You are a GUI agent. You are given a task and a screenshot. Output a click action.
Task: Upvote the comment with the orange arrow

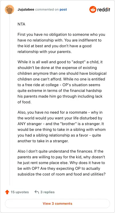point(7,192)
